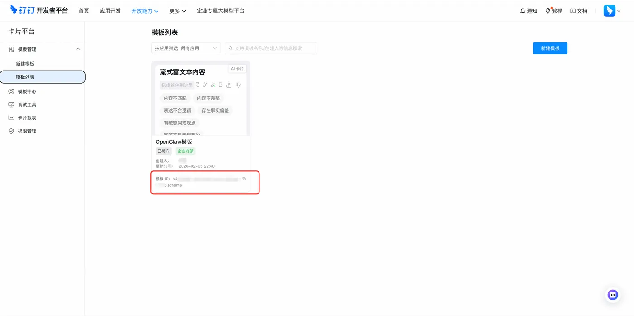The height and width of the screenshot is (316, 634).
Task: Go to 应用开发 in top navigation
Action: (110, 11)
